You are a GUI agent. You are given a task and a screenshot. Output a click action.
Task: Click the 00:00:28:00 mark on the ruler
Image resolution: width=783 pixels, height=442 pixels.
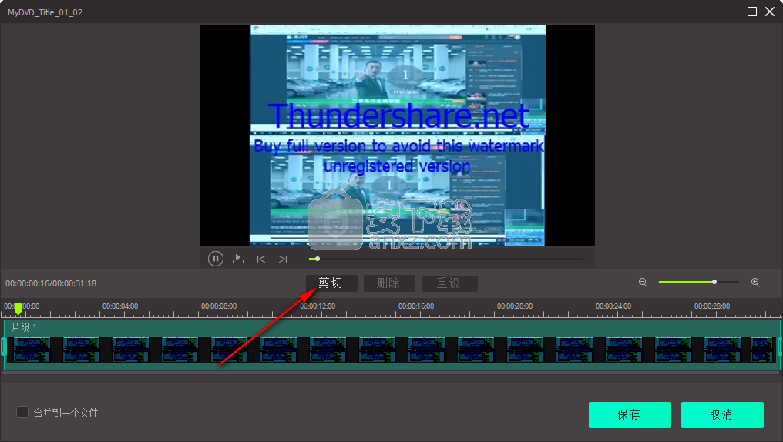[x=712, y=306]
